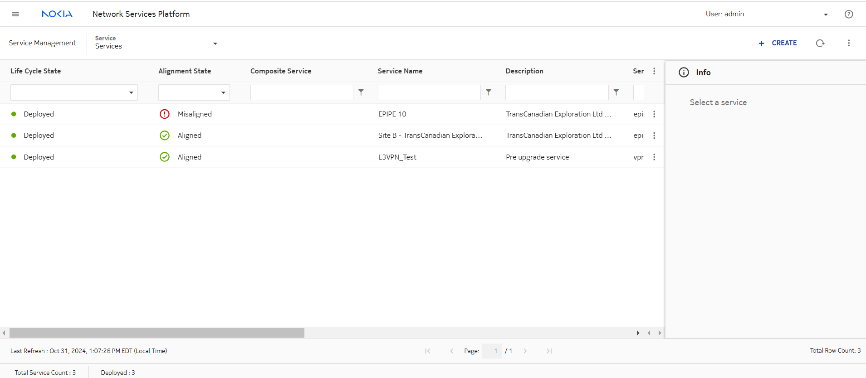Click the Service Management breadcrumb

(x=42, y=43)
